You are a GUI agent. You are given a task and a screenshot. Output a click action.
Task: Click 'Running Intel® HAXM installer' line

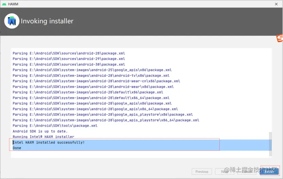coord(43,137)
